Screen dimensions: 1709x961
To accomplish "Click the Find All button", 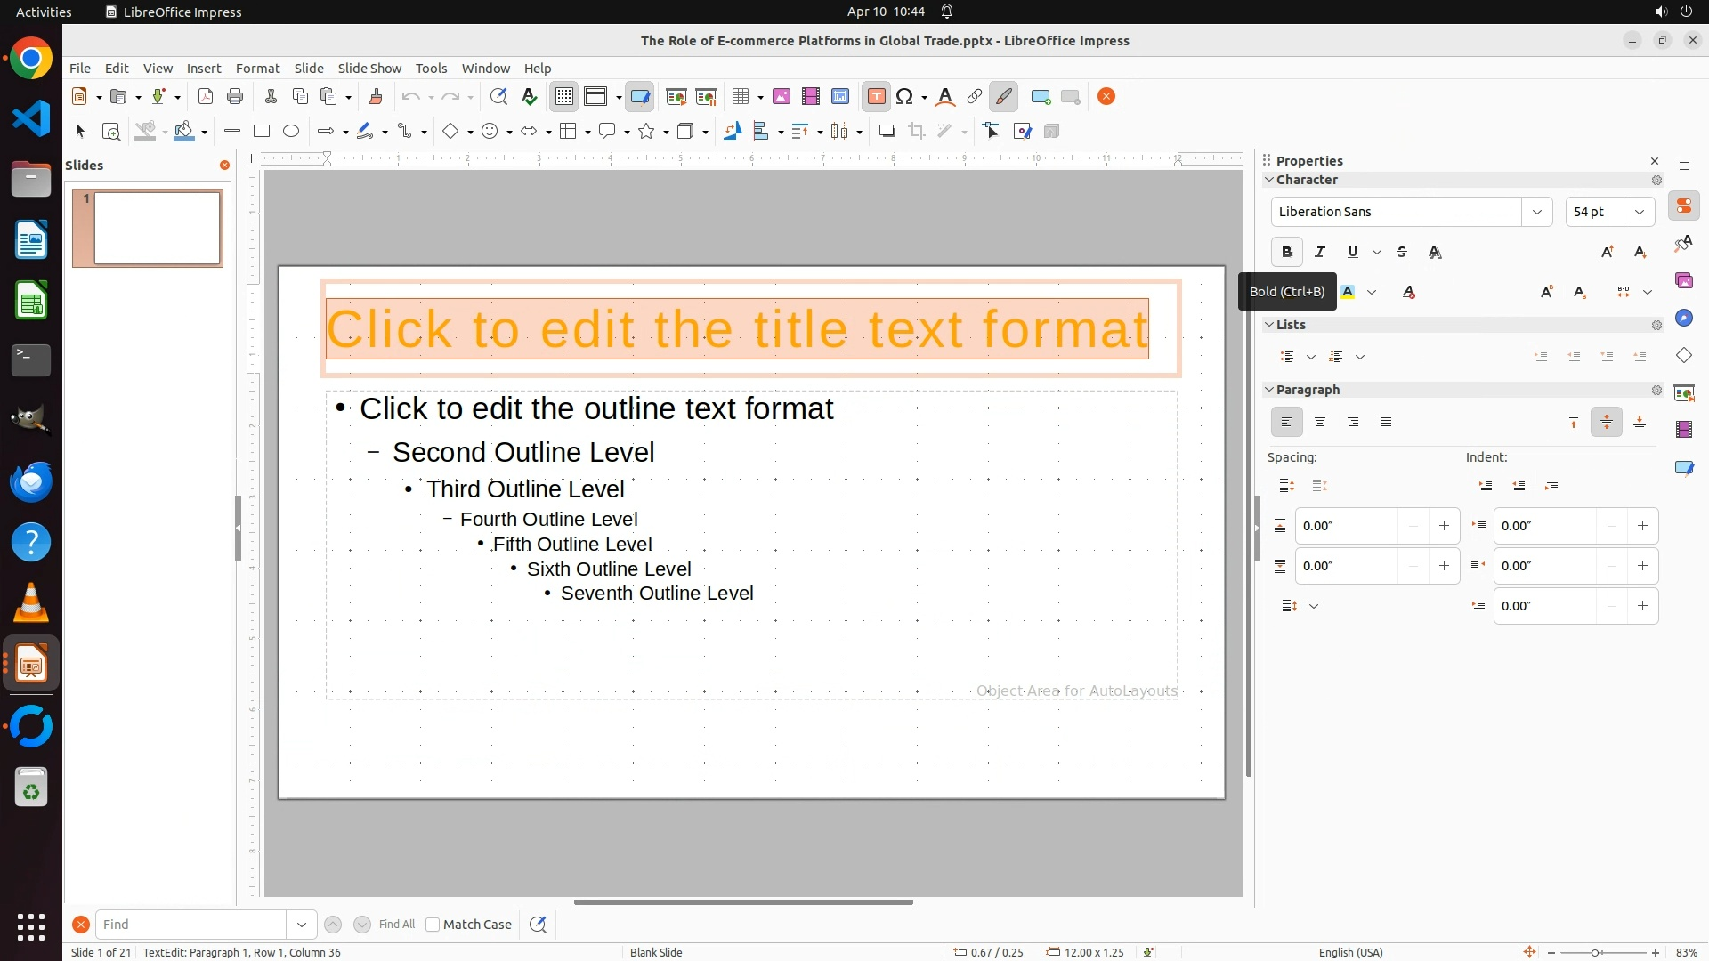I will click(x=396, y=925).
